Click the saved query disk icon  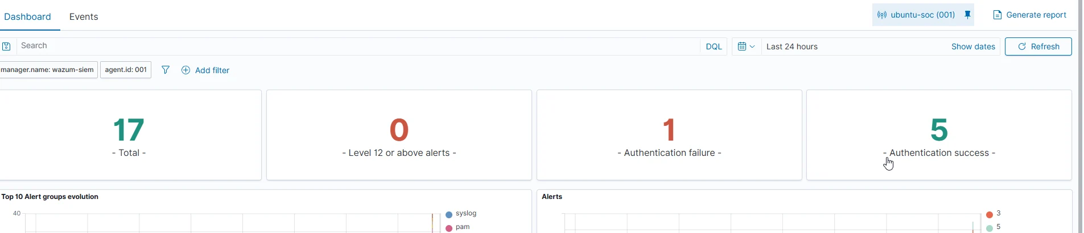pos(6,46)
